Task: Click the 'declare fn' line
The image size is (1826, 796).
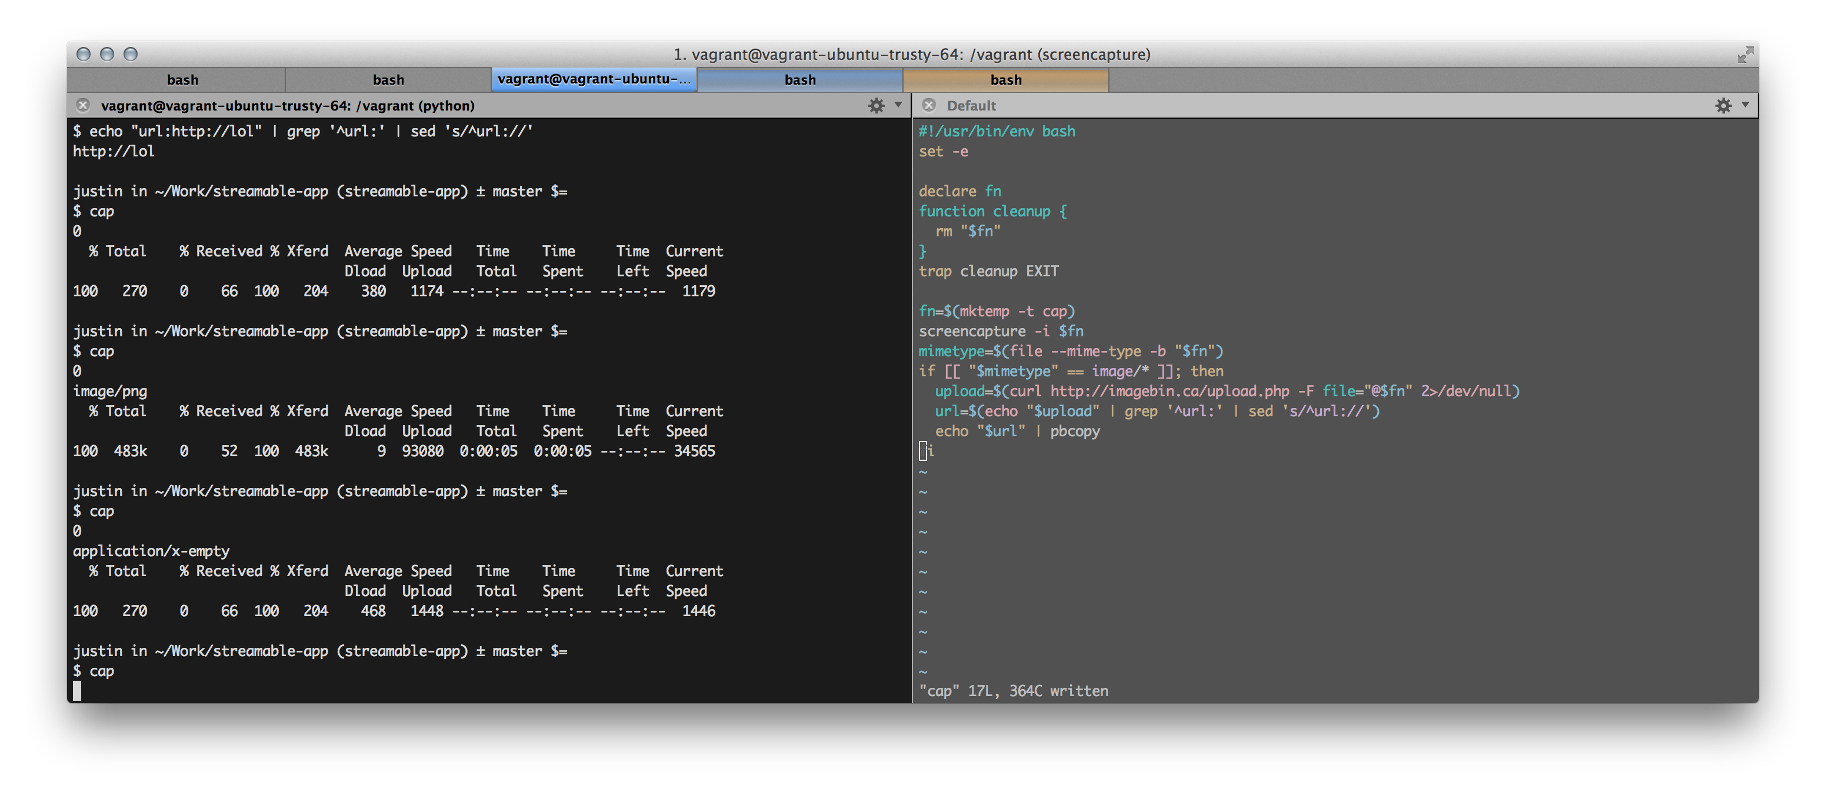Action: point(960,191)
